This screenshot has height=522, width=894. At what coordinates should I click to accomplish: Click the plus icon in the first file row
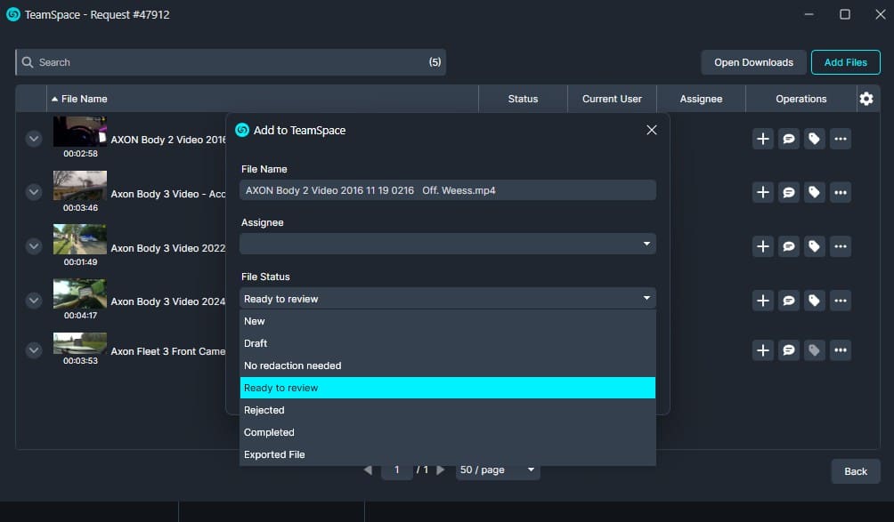pos(762,139)
